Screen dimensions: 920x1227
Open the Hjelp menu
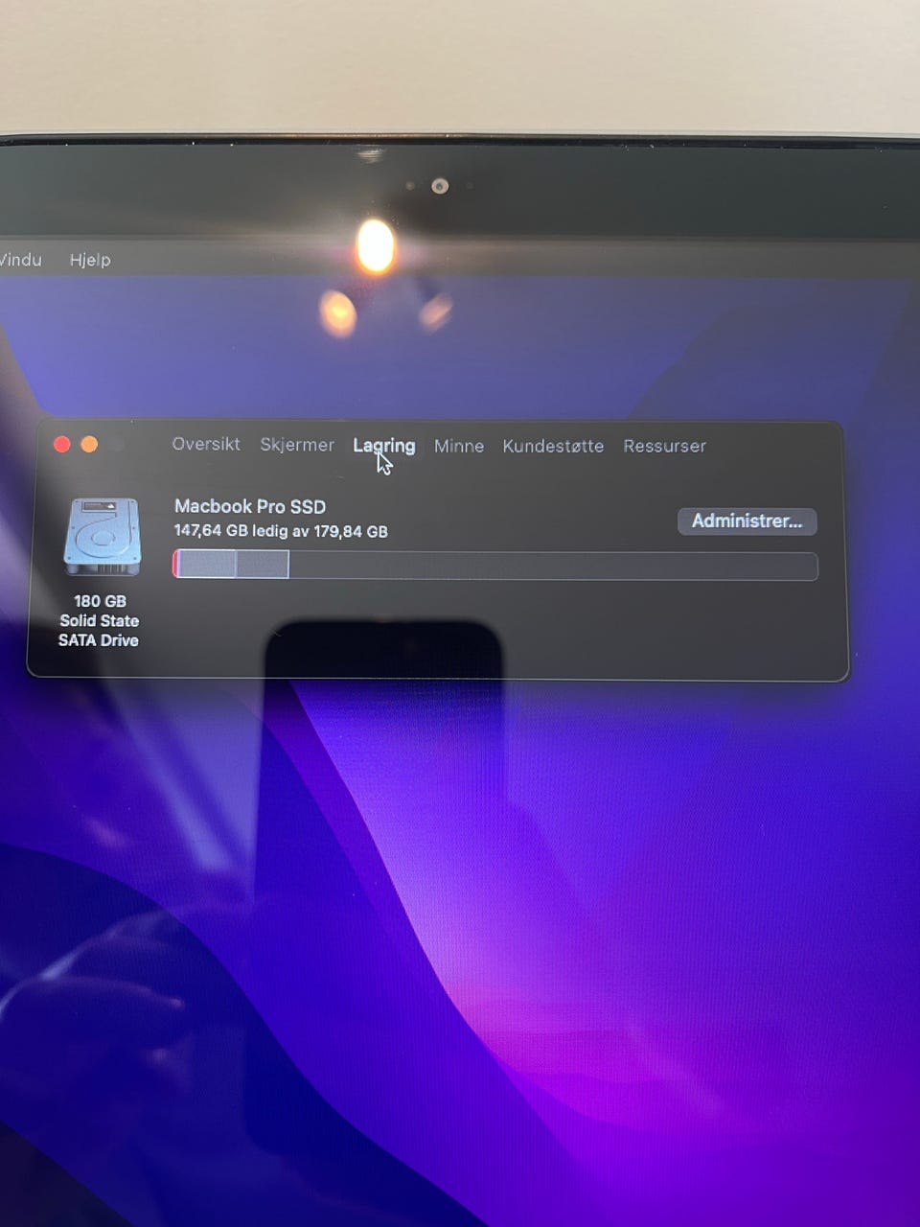90,260
